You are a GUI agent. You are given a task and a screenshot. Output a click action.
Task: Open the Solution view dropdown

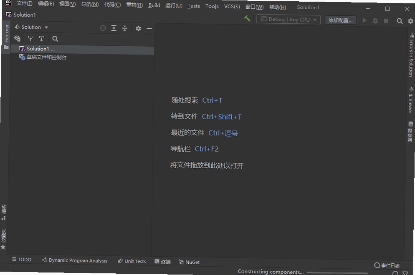(x=31, y=27)
